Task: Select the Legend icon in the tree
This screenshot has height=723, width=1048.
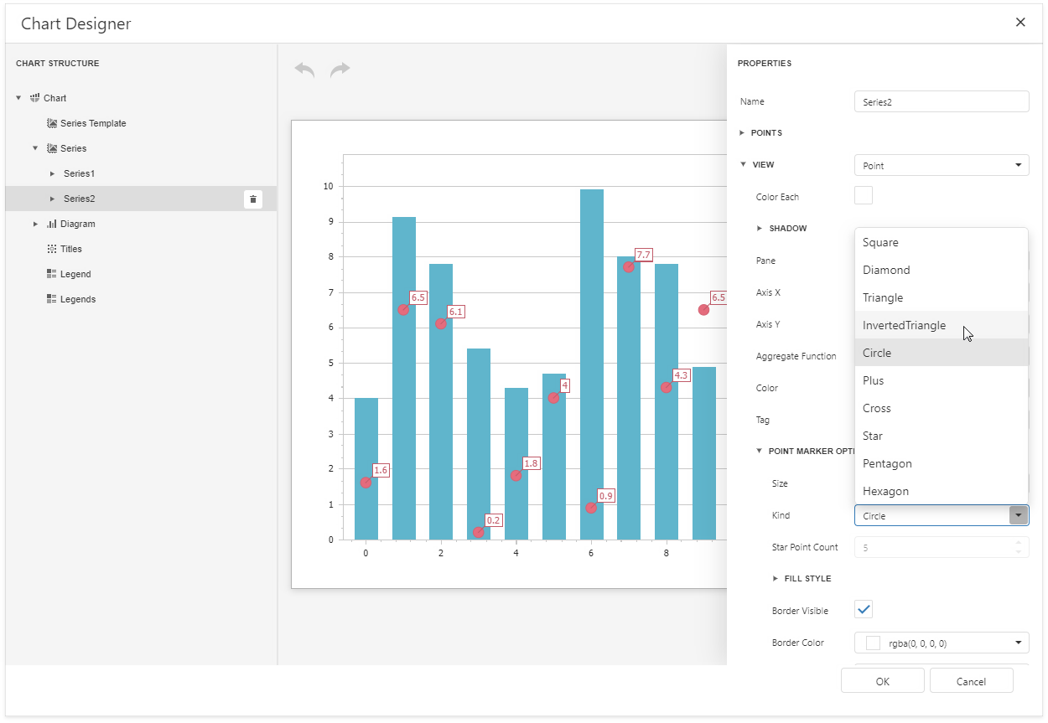Action: (52, 274)
